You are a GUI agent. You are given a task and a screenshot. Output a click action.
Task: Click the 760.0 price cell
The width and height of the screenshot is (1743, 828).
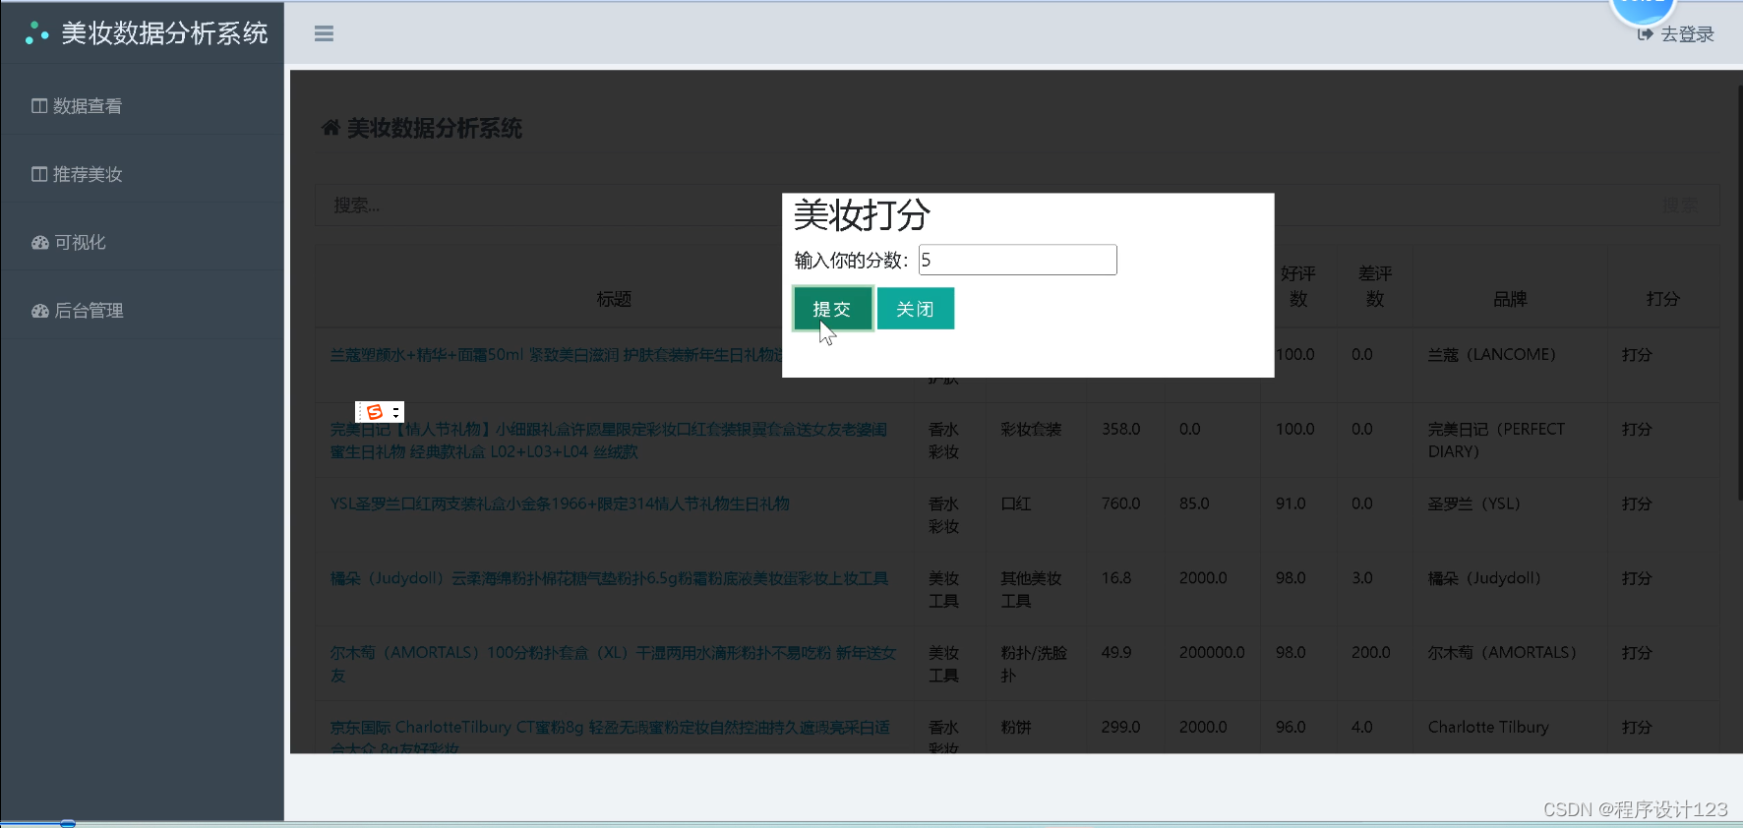1120,503
